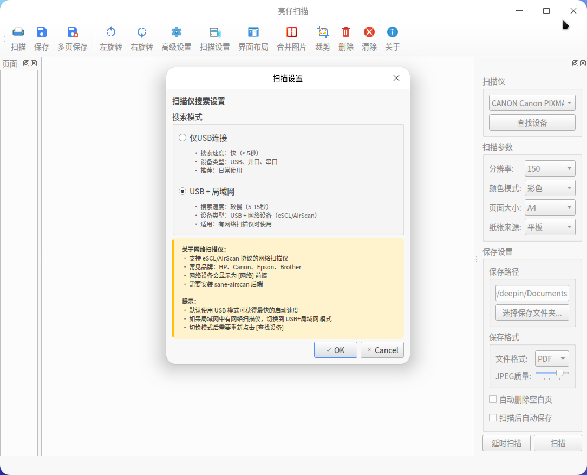Viewport: 587px width, 475px height.
Task: Click Cancel in scan settings dialog
Action: 382,350
